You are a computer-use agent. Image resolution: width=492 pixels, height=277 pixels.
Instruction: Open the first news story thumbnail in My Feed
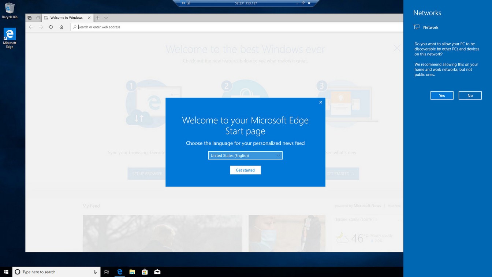pyautogui.click(x=163, y=233)
